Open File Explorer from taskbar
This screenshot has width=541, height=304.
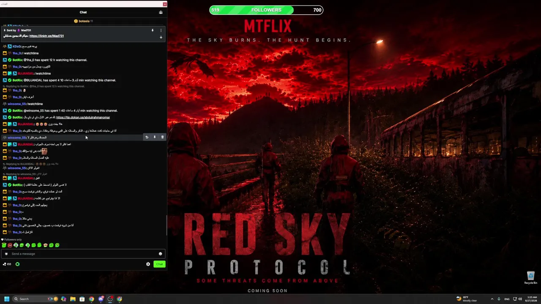73,299
